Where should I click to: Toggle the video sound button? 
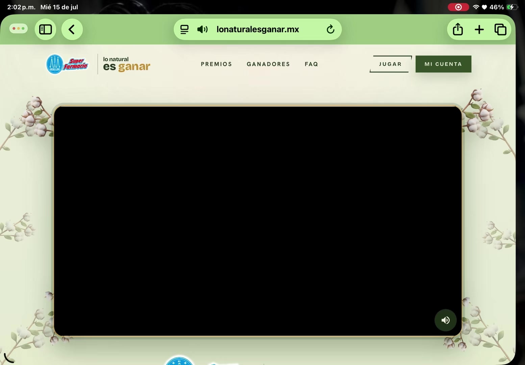[446, 320]
